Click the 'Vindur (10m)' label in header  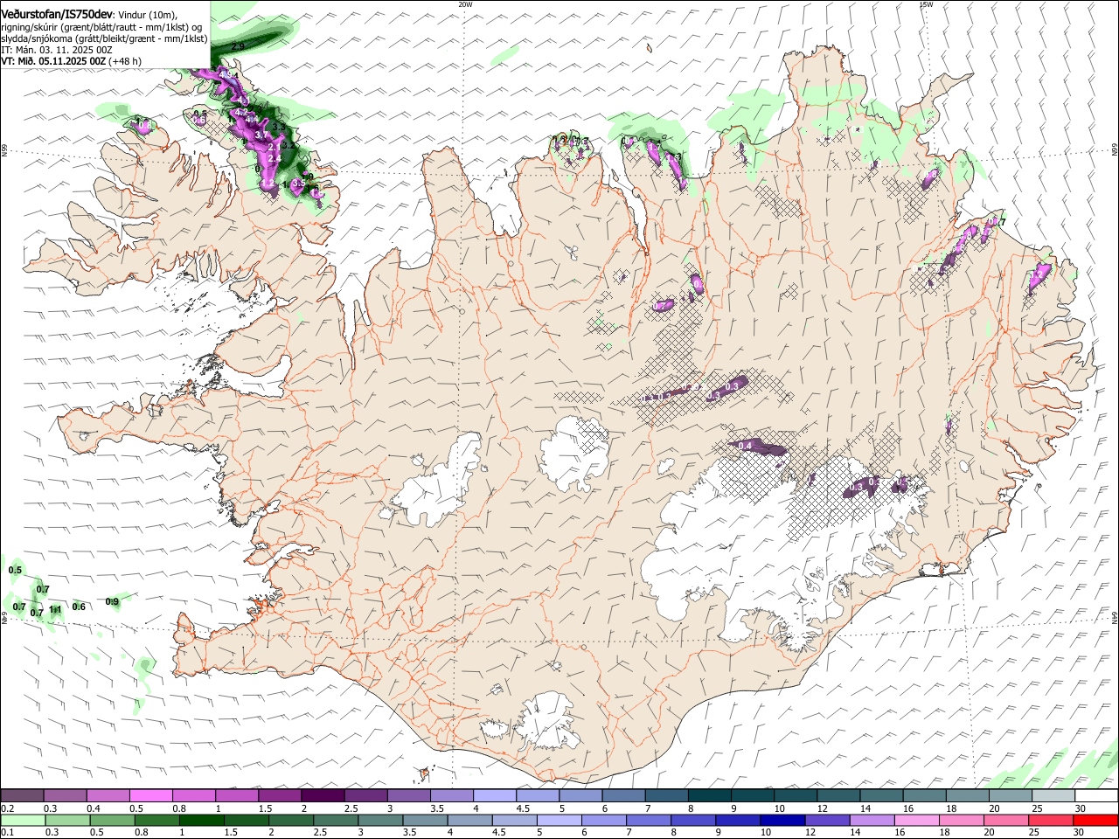(147, 14)
